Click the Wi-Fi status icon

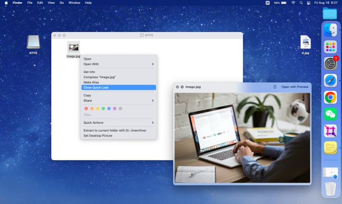click(293, 3)
